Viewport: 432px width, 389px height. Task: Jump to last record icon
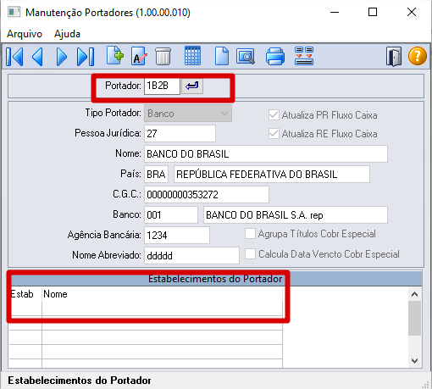(86, 57)
